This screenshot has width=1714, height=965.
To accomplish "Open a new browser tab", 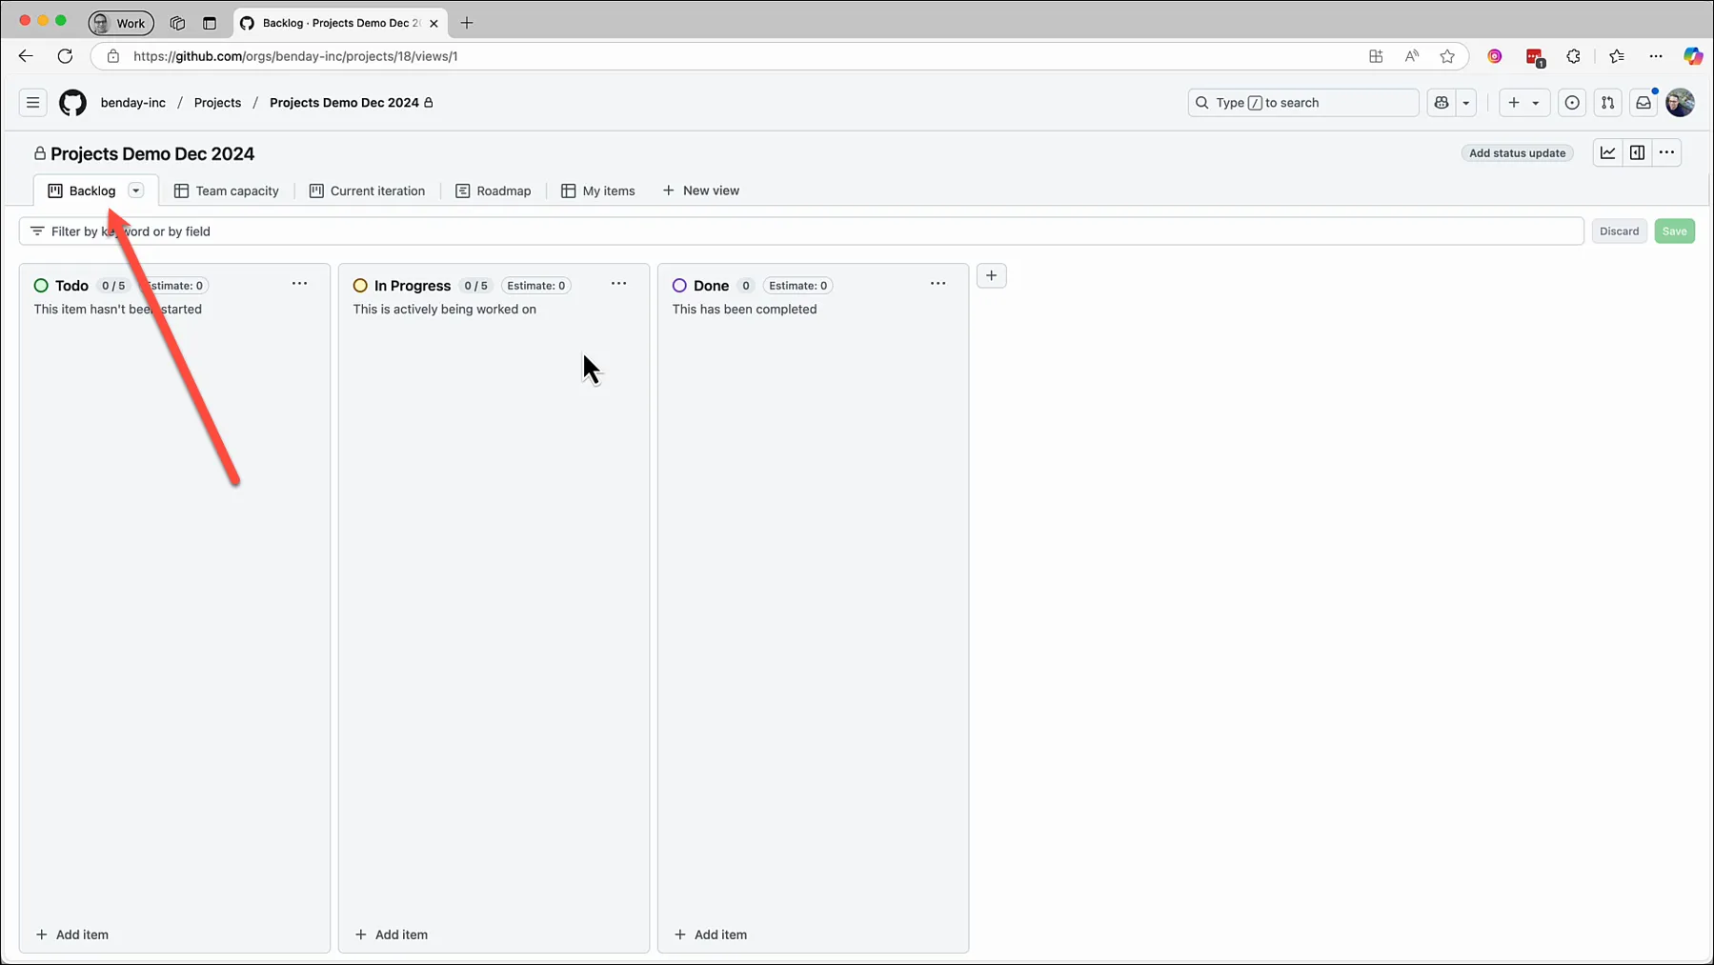I will pos(467,23).
